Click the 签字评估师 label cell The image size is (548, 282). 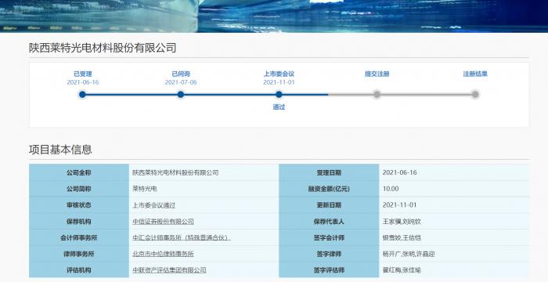coord(329,269)
